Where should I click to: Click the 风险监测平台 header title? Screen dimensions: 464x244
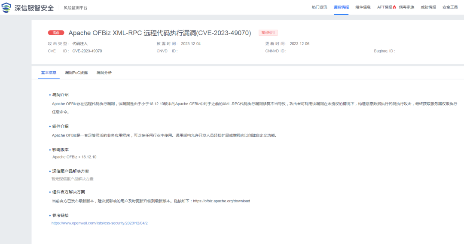[x=76, y=8]
